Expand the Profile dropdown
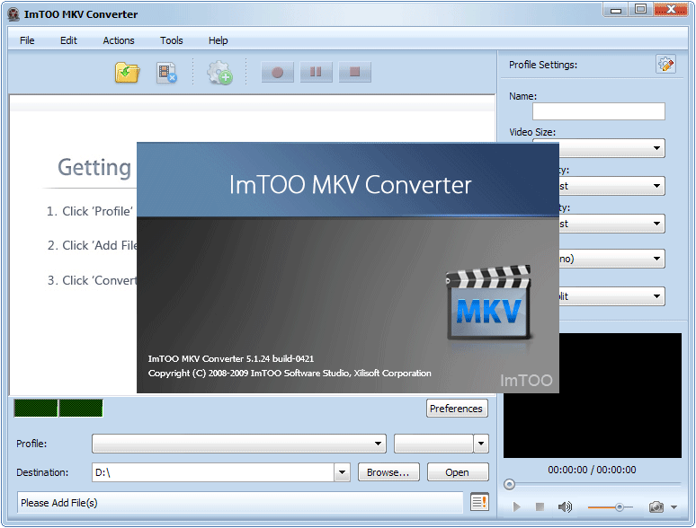This screenshot has width=696, height=528. (378, 444)
